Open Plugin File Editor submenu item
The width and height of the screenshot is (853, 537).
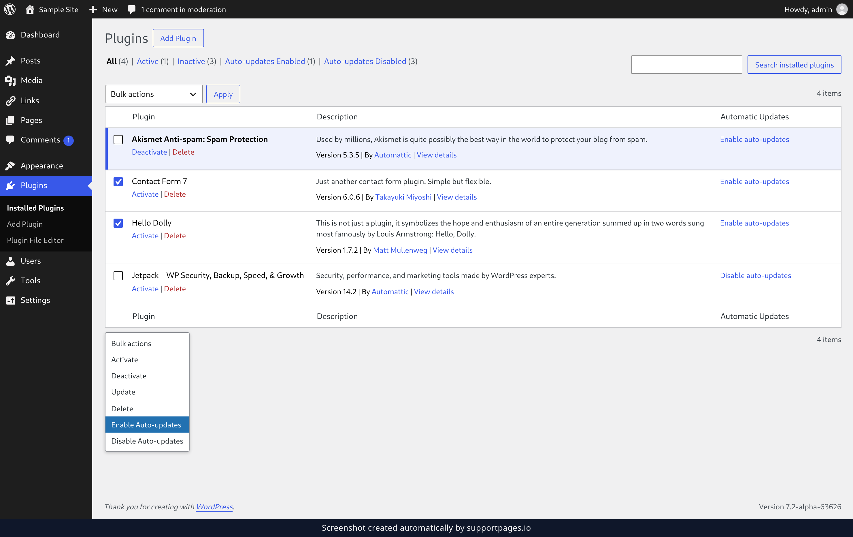click(x=35, y=240)
